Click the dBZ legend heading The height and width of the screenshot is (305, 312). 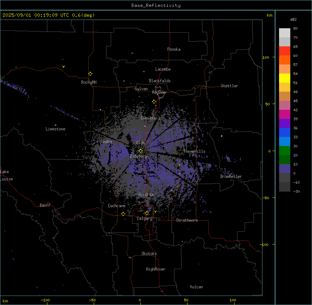(x=293, y=20)
